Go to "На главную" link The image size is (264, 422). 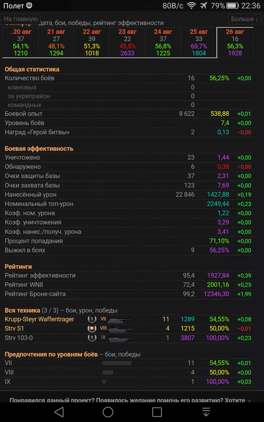pyautogui.click(x=21, y=19)
